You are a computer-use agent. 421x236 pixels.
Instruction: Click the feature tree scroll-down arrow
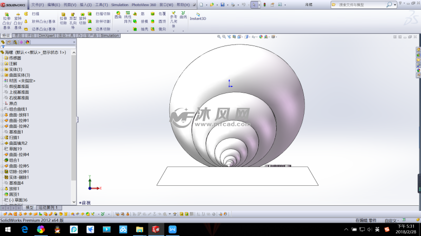click(x=74, y=202)
